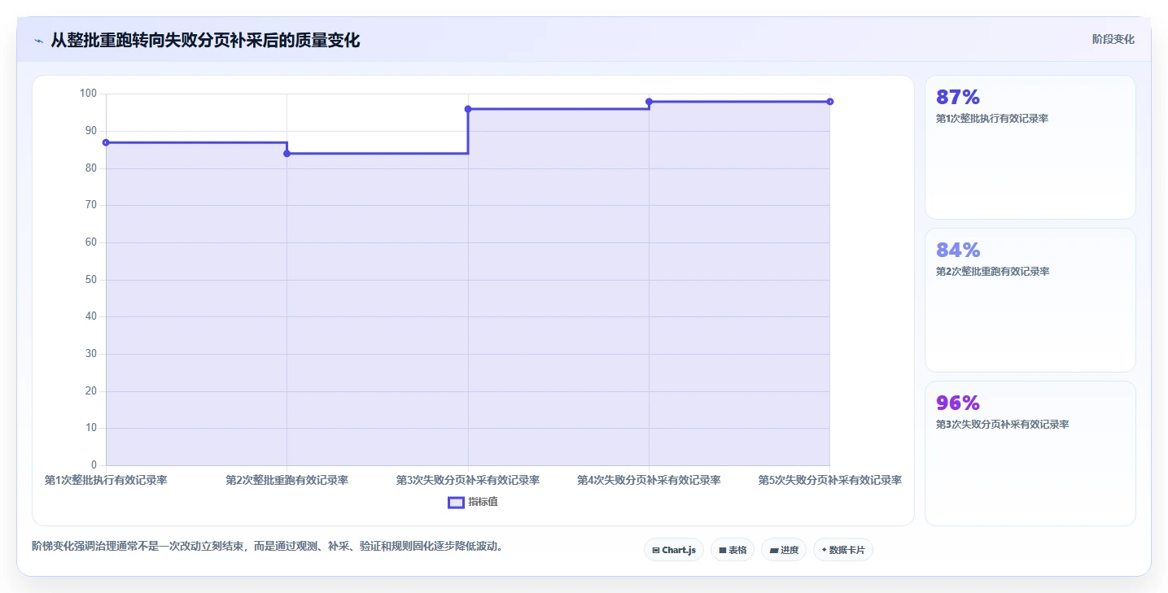Select the 表格 tag chip
Viewport: 1168px width, 593px height.
[x=733, y=550]
